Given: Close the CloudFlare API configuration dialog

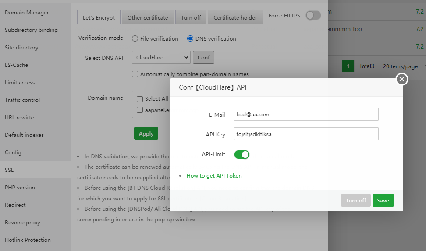Looking at the screenshot, I should (x=402, y=79).
